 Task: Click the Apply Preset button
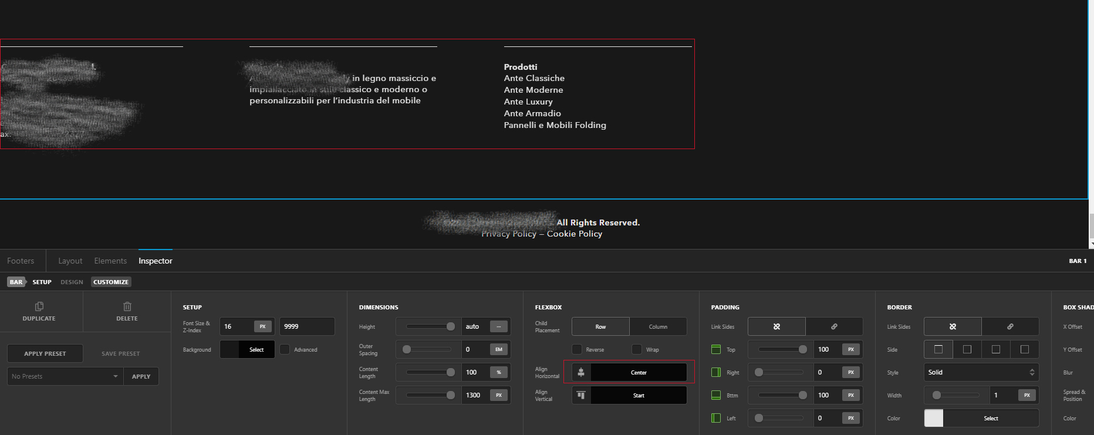(x=45, y=353)
